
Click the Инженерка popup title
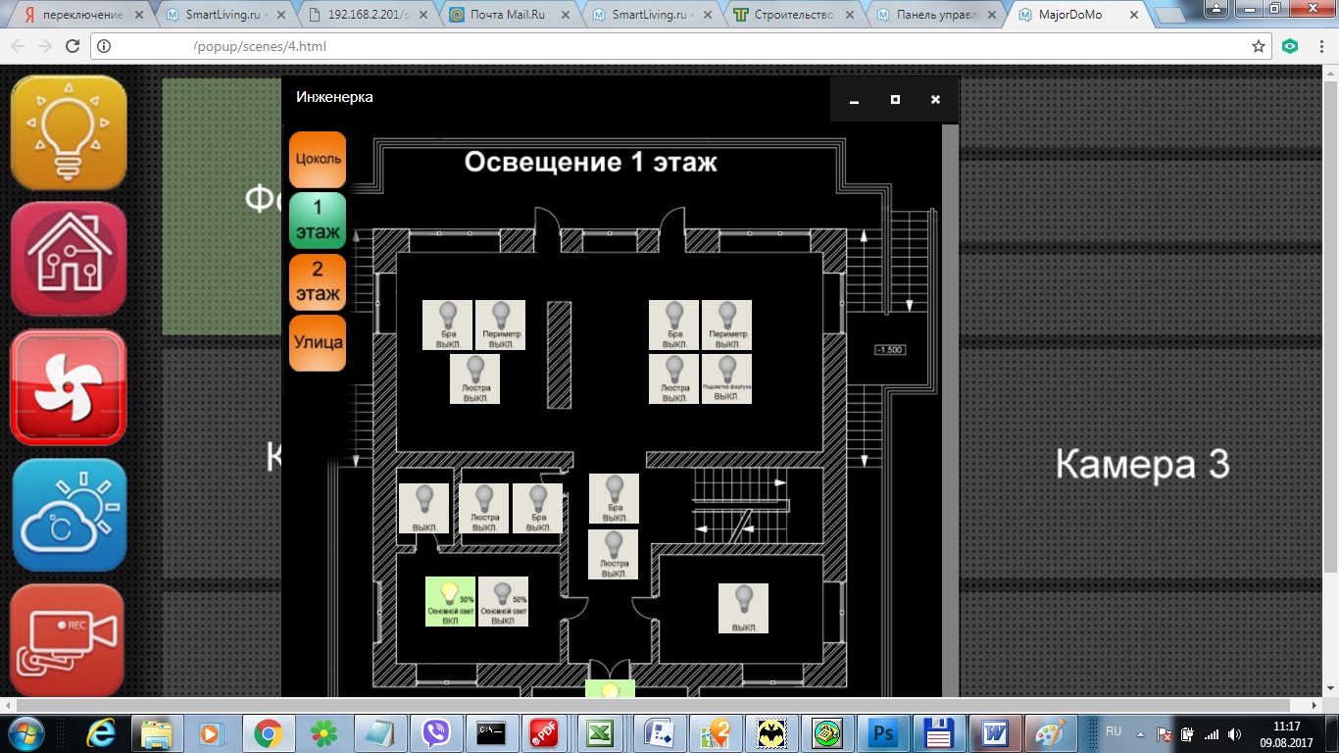pos(334,97)
